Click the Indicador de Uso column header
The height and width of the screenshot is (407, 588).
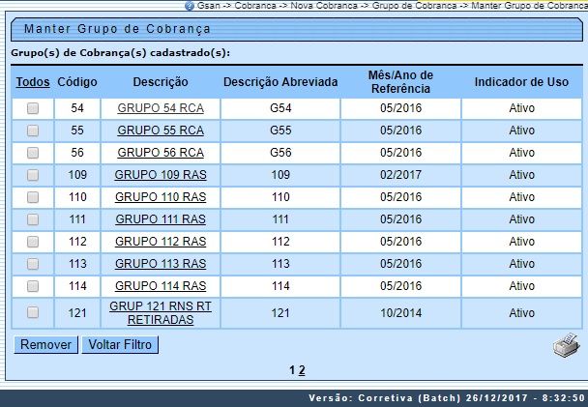click(521, 82)
